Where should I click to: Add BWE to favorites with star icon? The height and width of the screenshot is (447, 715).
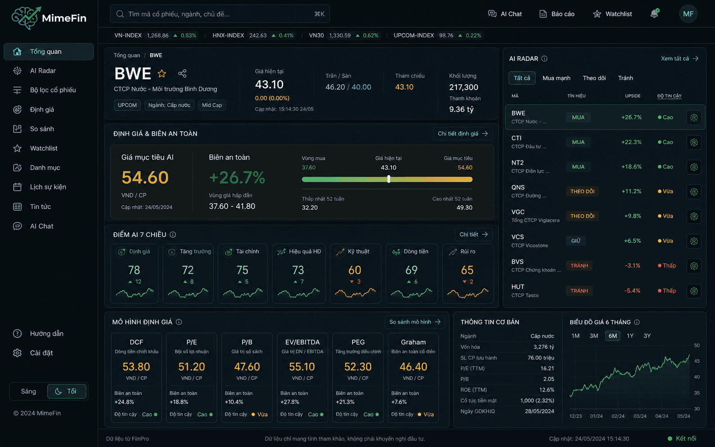tap(162, 73)
